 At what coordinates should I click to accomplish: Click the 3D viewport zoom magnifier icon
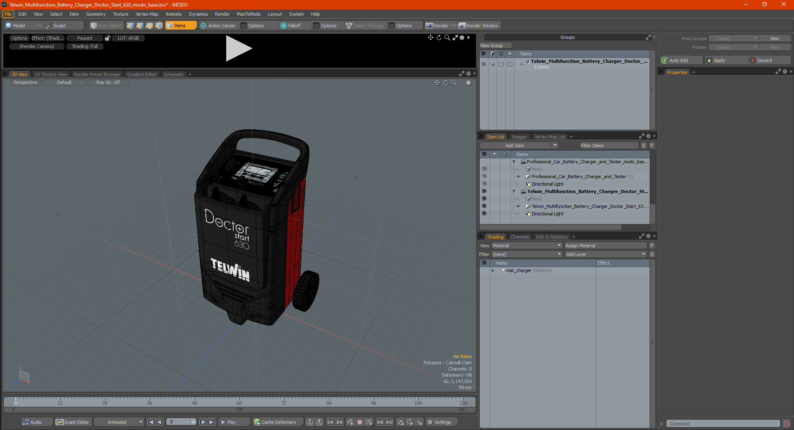(x=454, y=83)
